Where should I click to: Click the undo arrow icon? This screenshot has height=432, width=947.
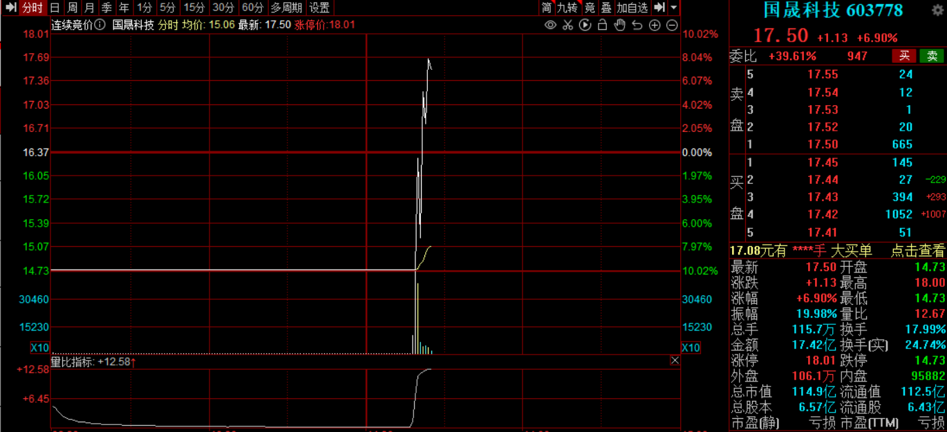637,25
